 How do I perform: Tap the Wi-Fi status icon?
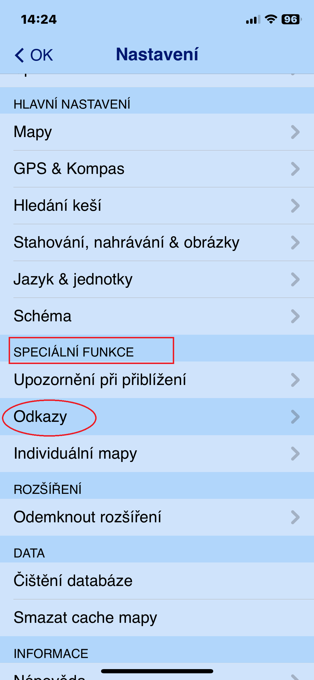pos(271,19)
